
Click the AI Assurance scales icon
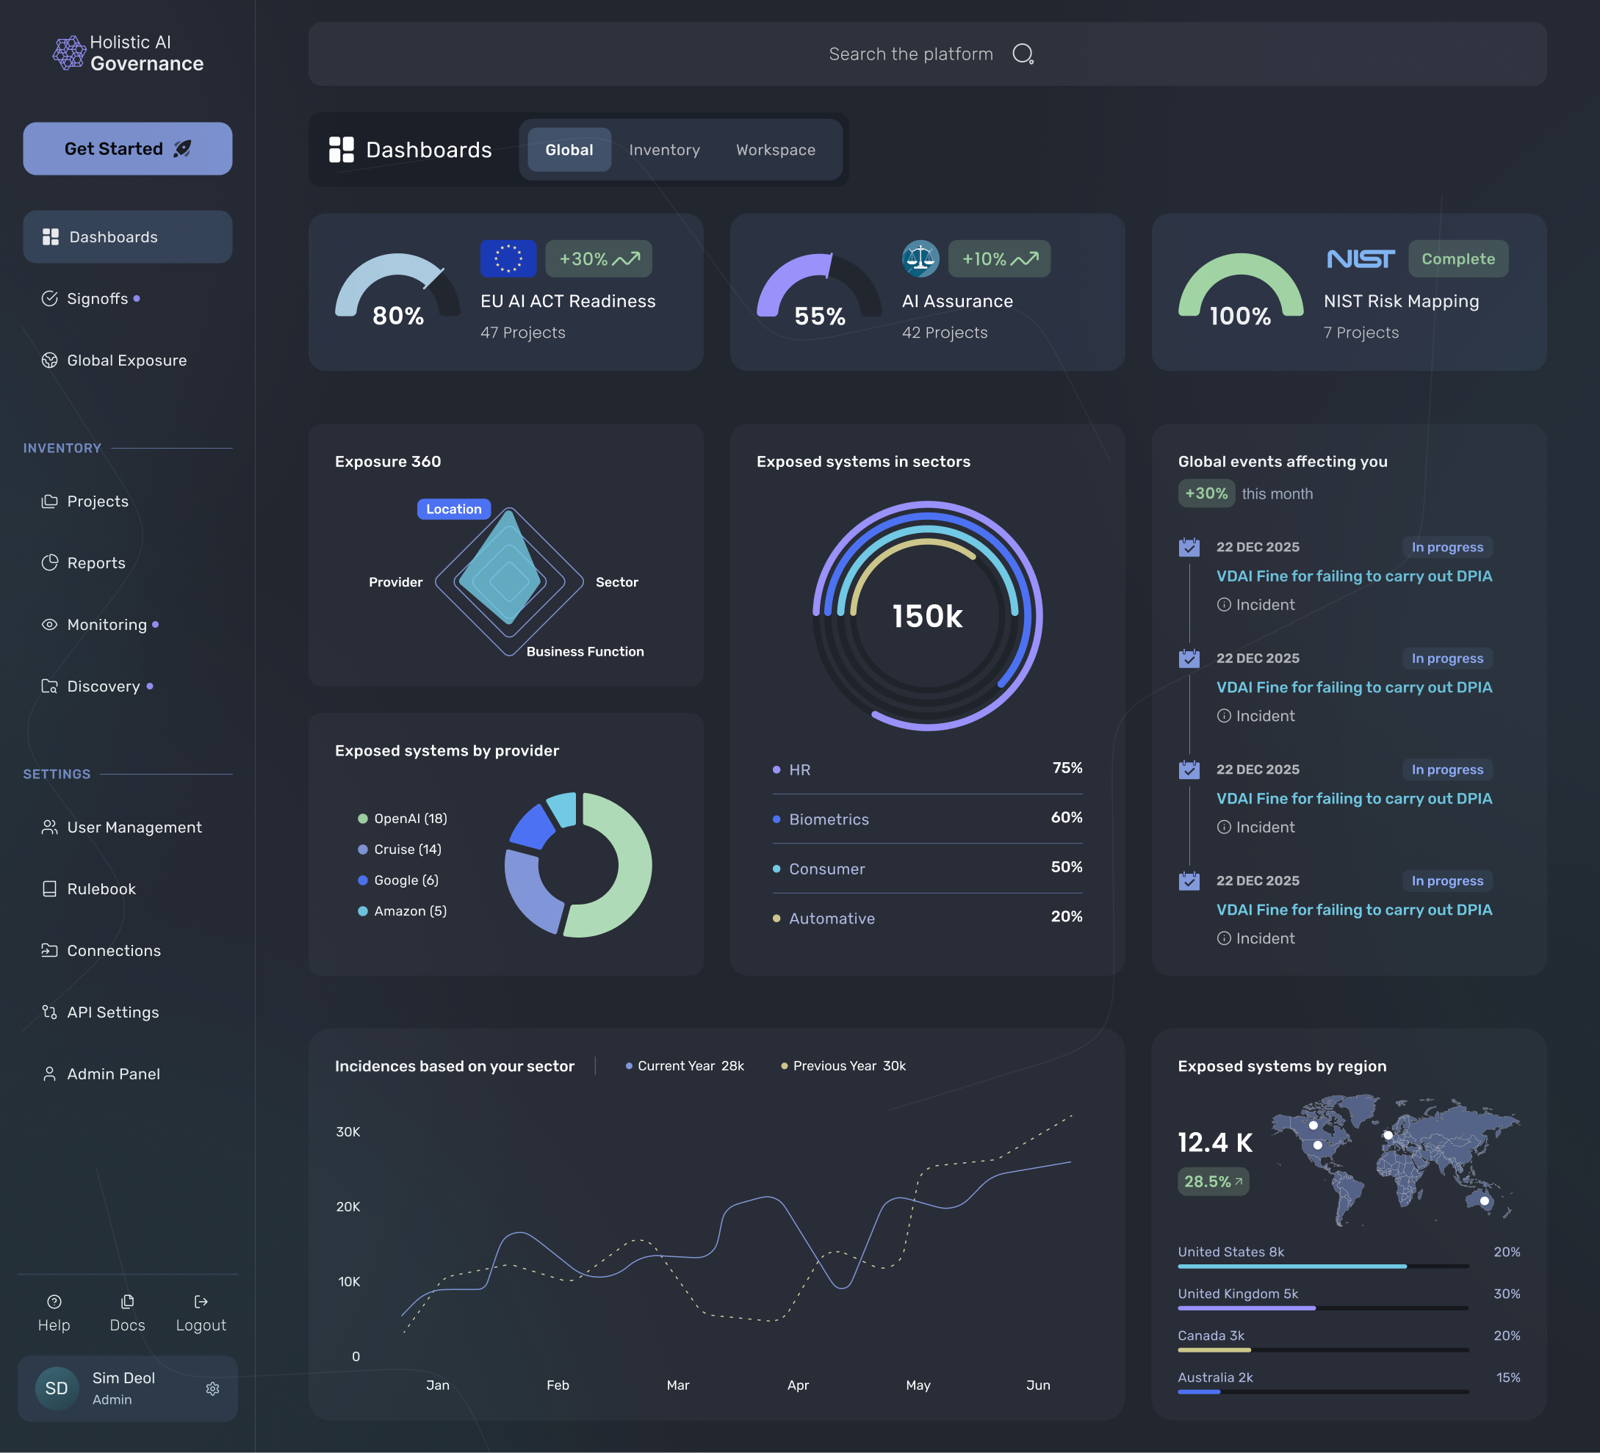click(920, 258)
